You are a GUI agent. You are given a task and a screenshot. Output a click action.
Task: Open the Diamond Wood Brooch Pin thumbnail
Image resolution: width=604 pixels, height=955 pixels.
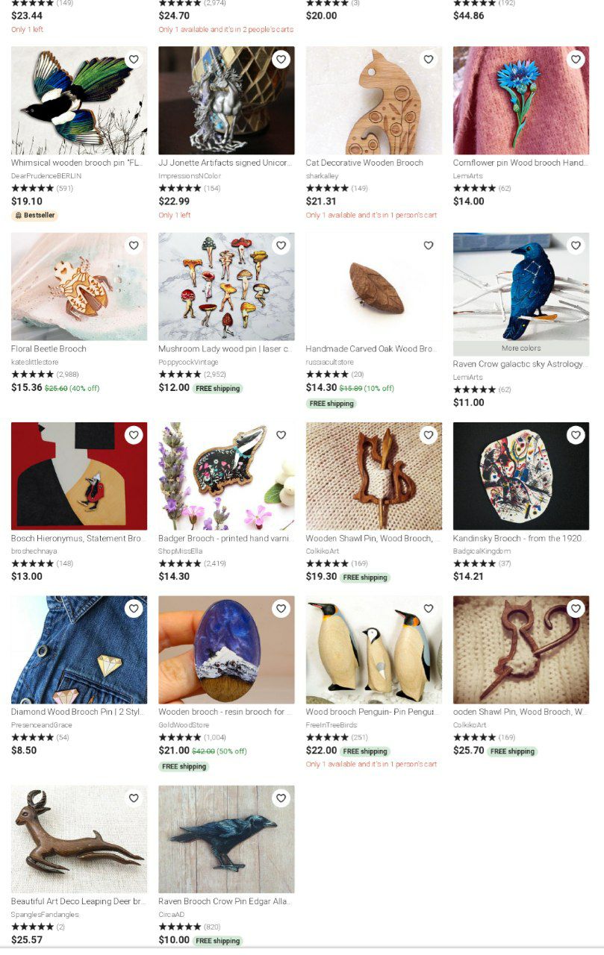tap(79, 650)
